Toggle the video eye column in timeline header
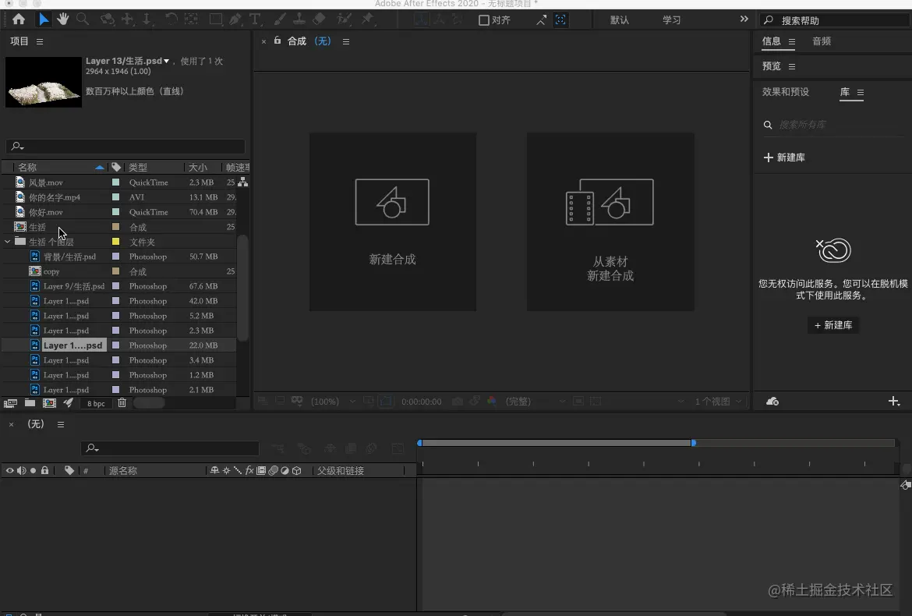Image resolution: width=912 pixels, height=616 pixels. coord(10,471)
